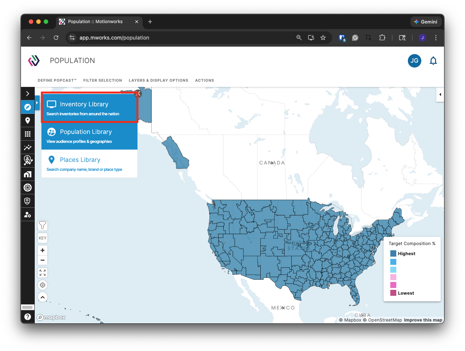Bookmark this page with the star

323,38
